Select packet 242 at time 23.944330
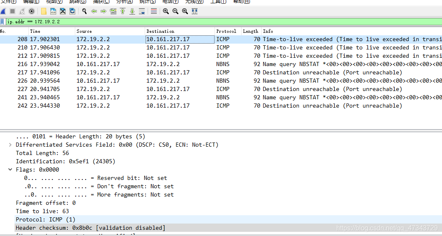The height and width of the screenshot is (236, 442). pos(221,106)
